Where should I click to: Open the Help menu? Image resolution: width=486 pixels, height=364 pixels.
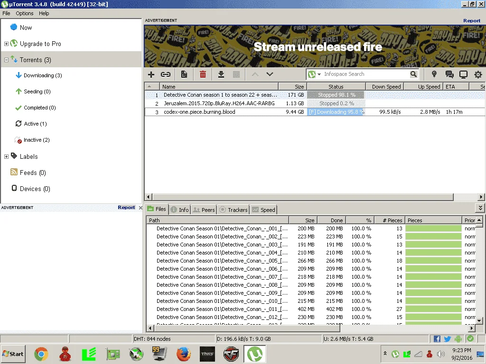coord(44,13)
